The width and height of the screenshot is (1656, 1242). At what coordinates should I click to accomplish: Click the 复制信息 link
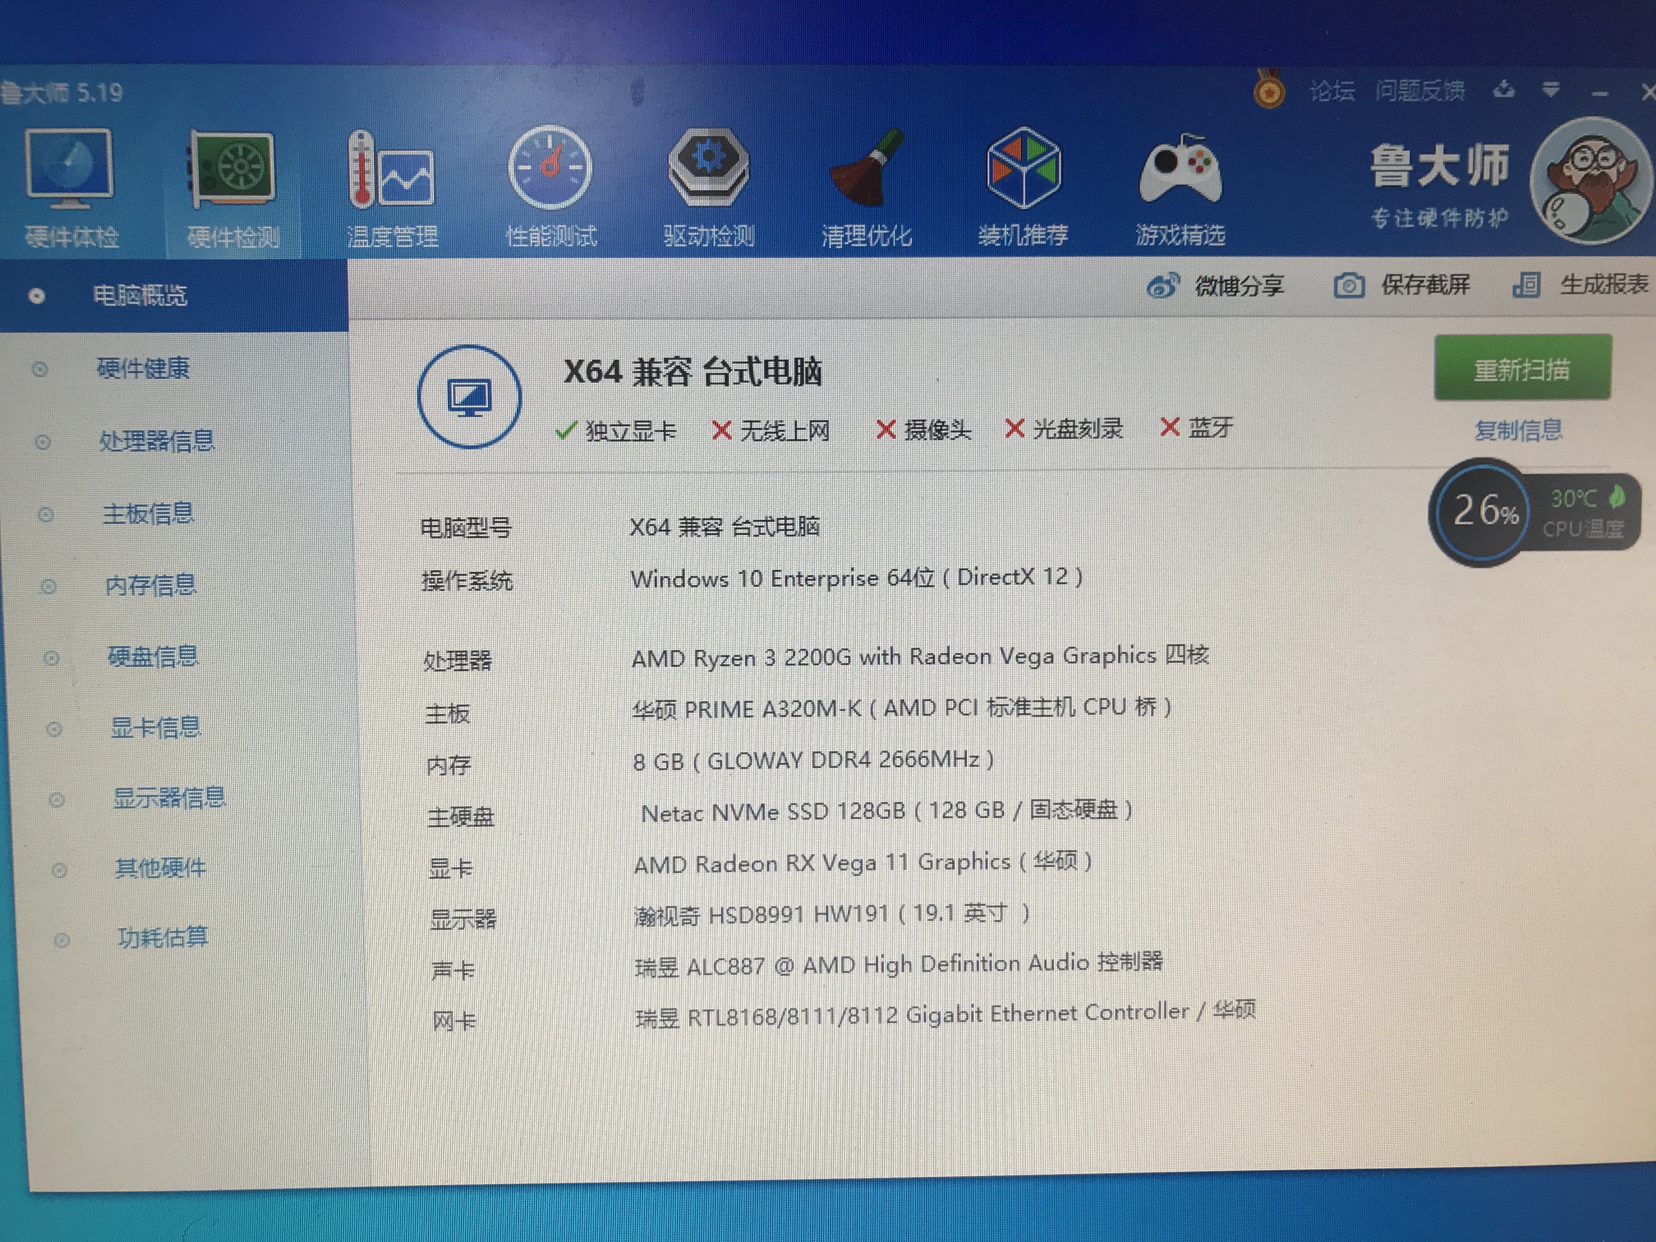click(1518, 430)
